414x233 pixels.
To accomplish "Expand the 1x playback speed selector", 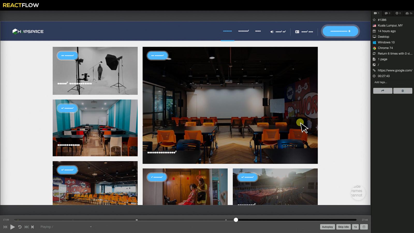I will pyautogui.click(x=355, y=227).
